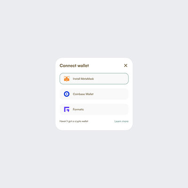The width and height of the screenshot is (188, 188).
Task: Click blank space within Formatic row
Action: (107, 109)
